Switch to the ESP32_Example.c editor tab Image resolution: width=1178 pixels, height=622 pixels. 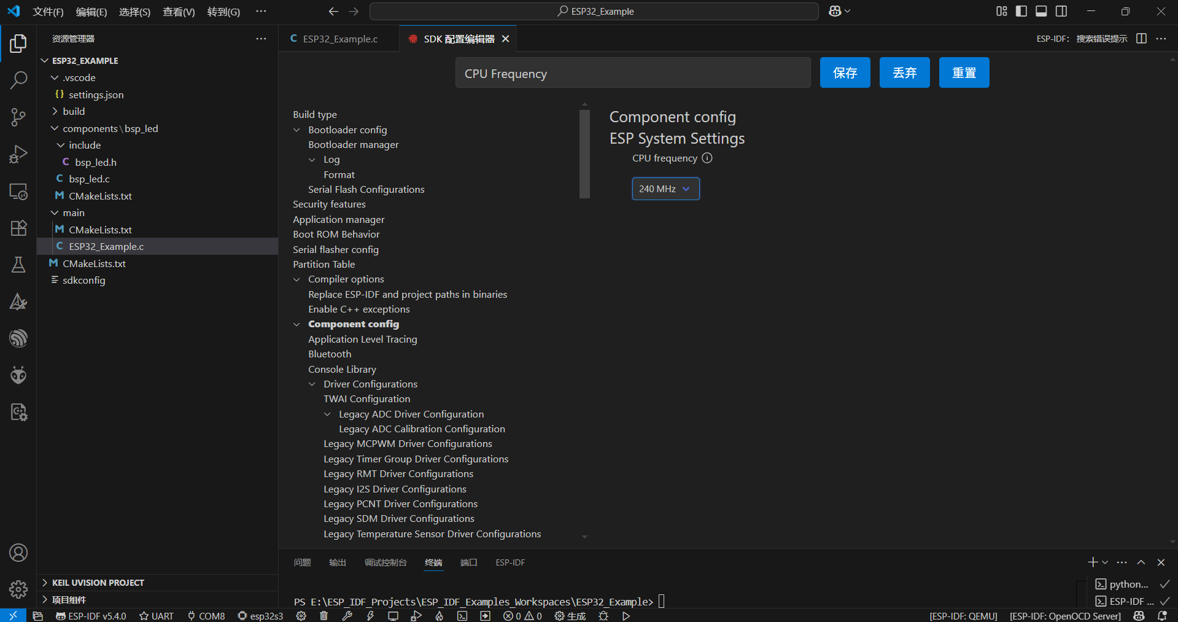click(339, 39)
